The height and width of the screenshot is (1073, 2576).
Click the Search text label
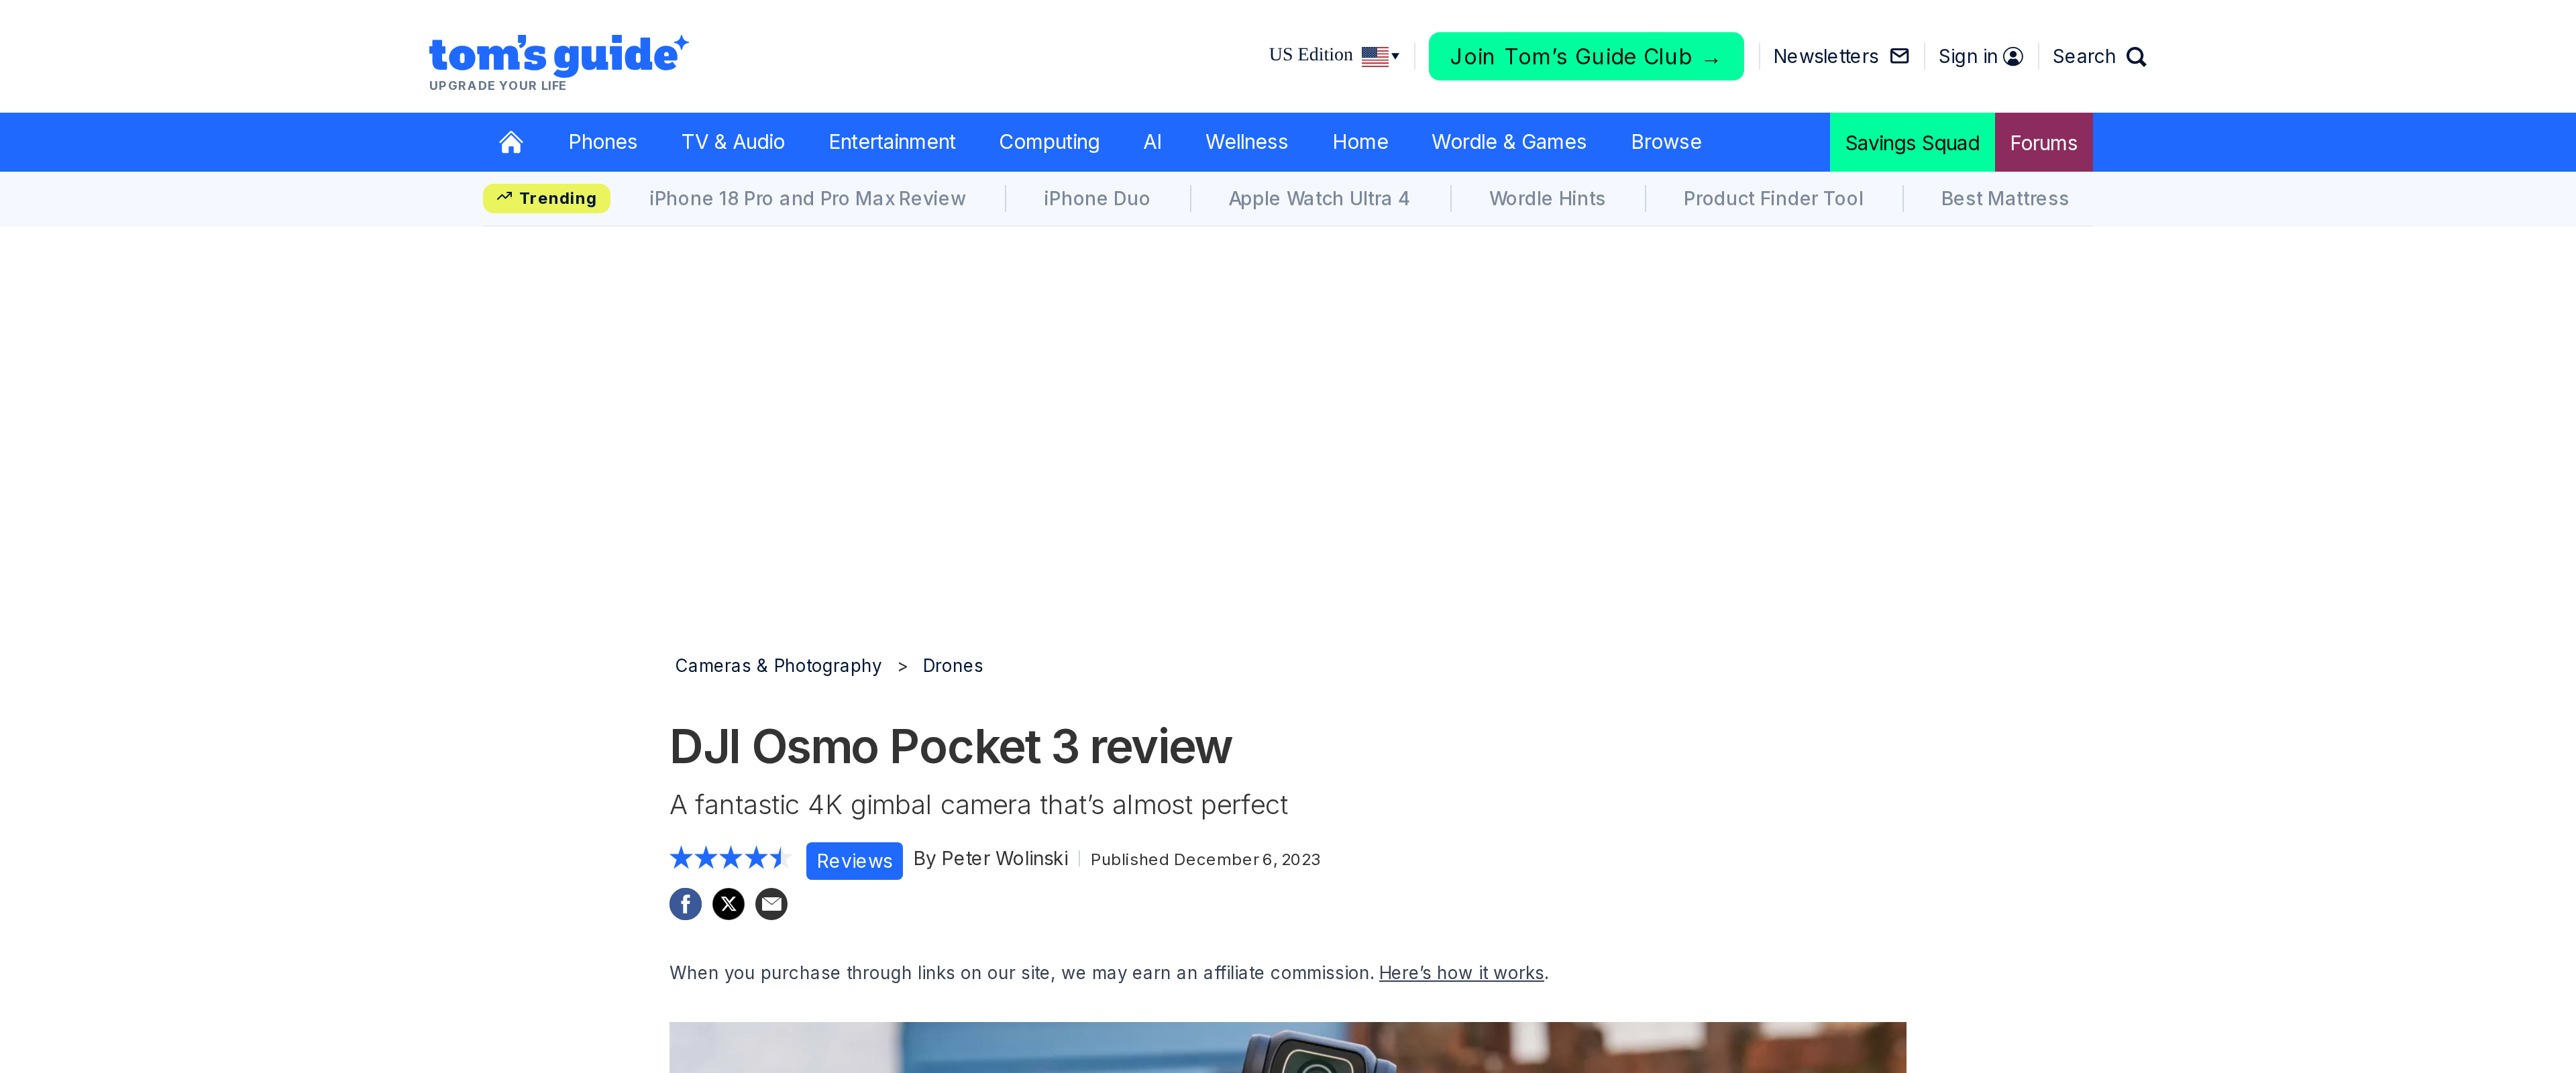(x=2084, y=57)
